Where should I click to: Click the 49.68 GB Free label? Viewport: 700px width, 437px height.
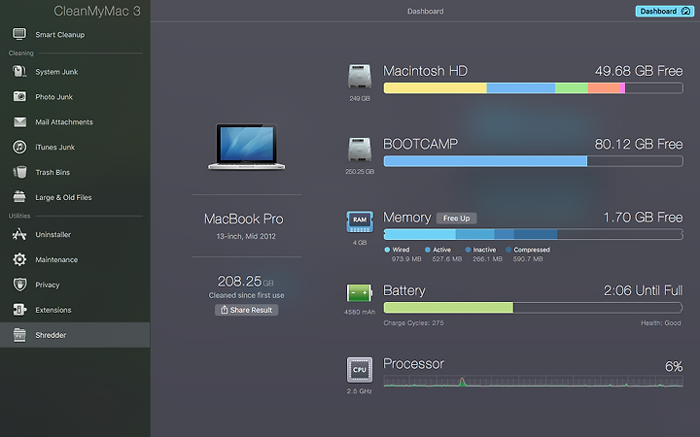point(639,71)
